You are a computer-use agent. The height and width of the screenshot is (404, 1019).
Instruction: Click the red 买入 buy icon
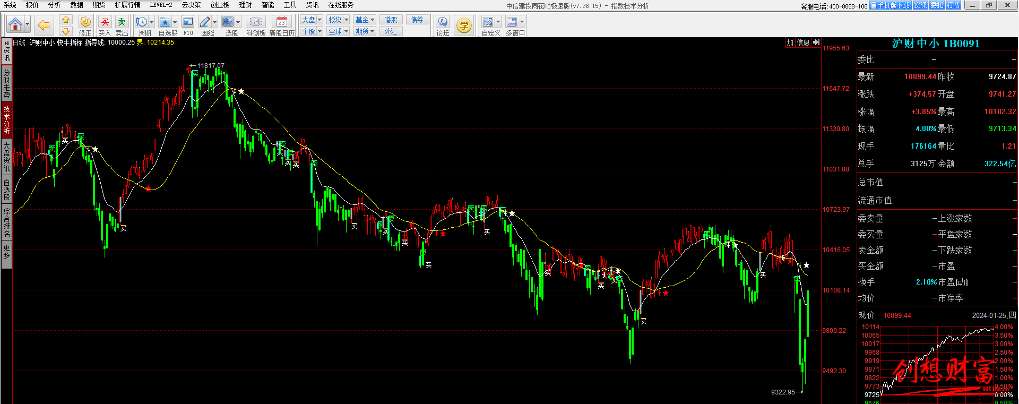pos(105,22)
